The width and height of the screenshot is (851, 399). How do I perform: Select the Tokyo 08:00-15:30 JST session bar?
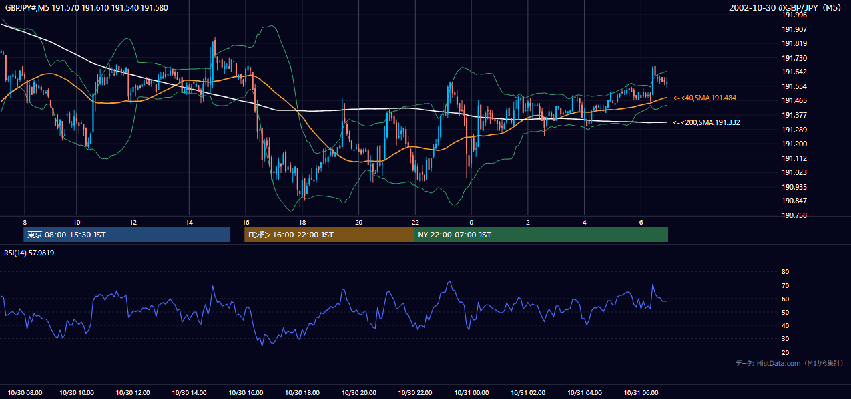point(127,235)
